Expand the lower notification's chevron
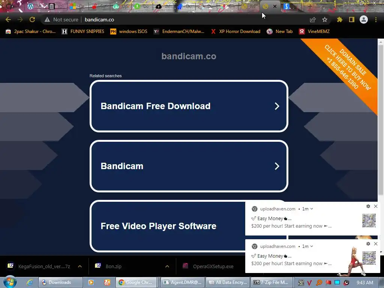 [x=312, y=246]
